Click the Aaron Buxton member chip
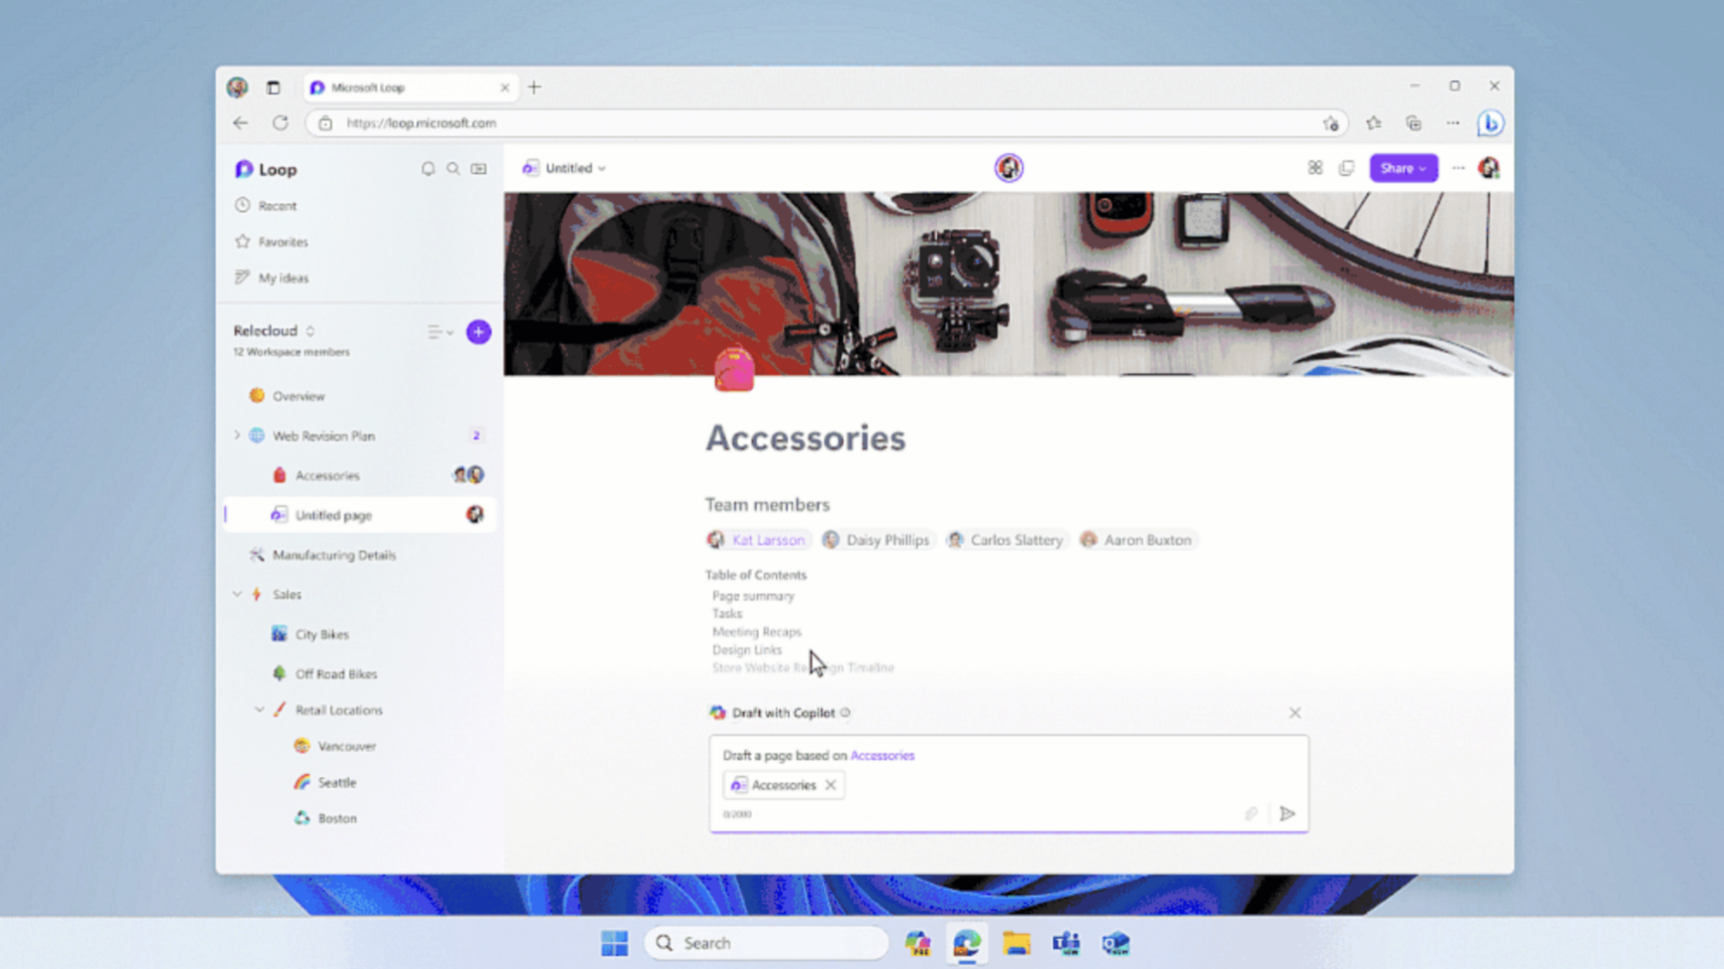The width and height of the screenshot is (1724, 969). (1138, 540)
